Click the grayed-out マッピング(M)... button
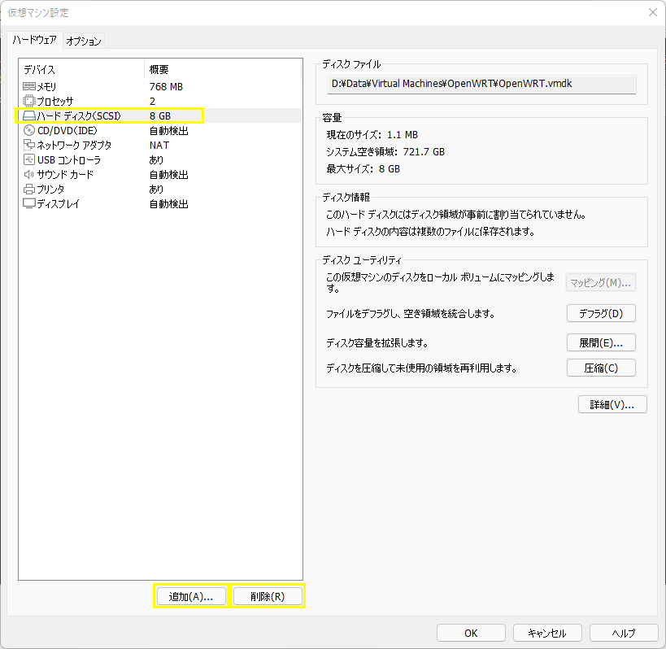666x649 pixels. point(601,282)
